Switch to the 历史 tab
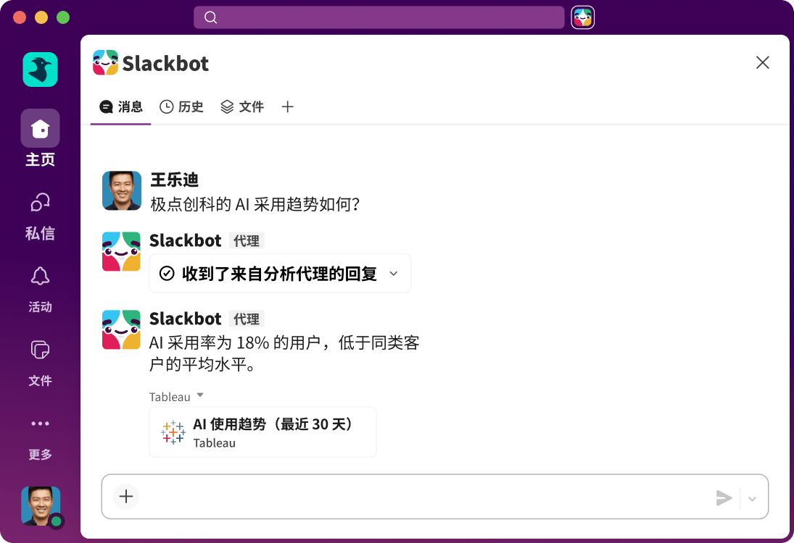The height and width of the screenshot is (543, 794). coord(181,106)
